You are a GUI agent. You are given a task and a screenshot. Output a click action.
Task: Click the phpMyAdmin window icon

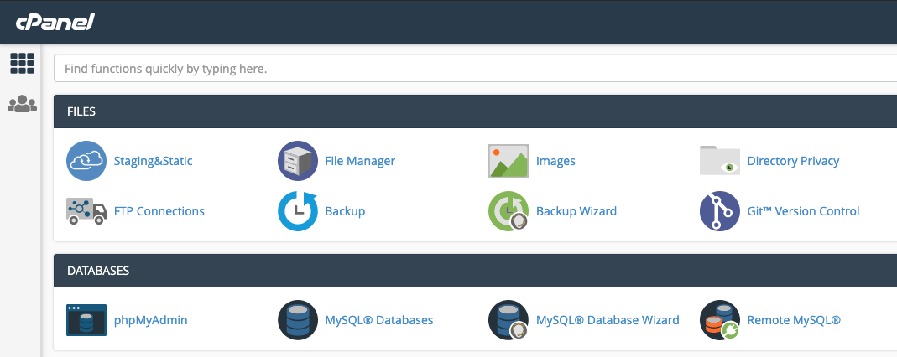(x=86, y=320)
